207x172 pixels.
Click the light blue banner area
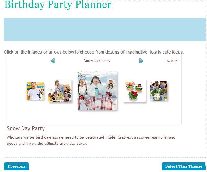(104, 29)
